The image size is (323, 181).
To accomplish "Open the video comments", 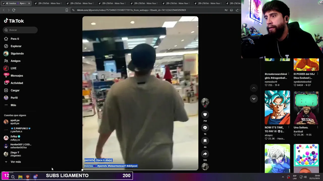I will click(x=205, y=128).
